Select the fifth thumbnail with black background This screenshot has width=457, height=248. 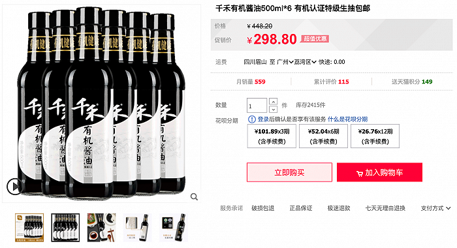click(174, 228)
